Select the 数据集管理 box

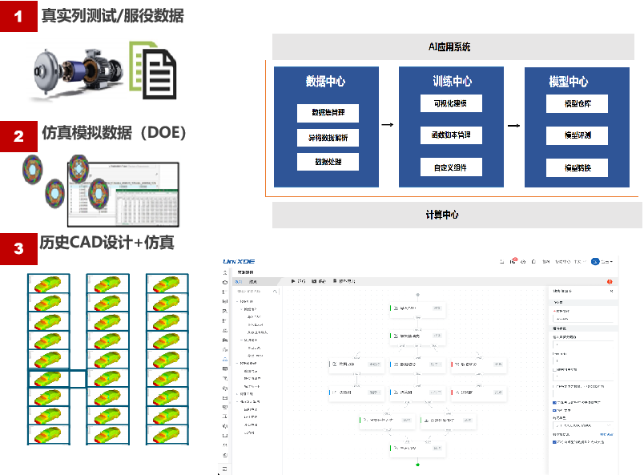328,113
